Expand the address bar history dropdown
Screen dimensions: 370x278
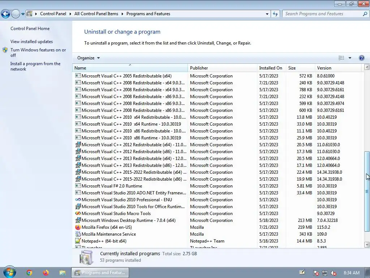[x=267, y=14]
